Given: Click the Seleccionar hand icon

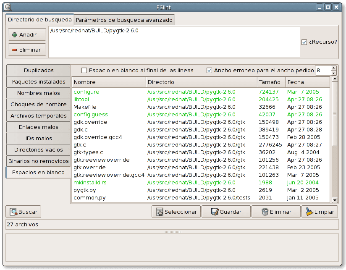Looking at the screenshot, I should [x=160, y=212].
